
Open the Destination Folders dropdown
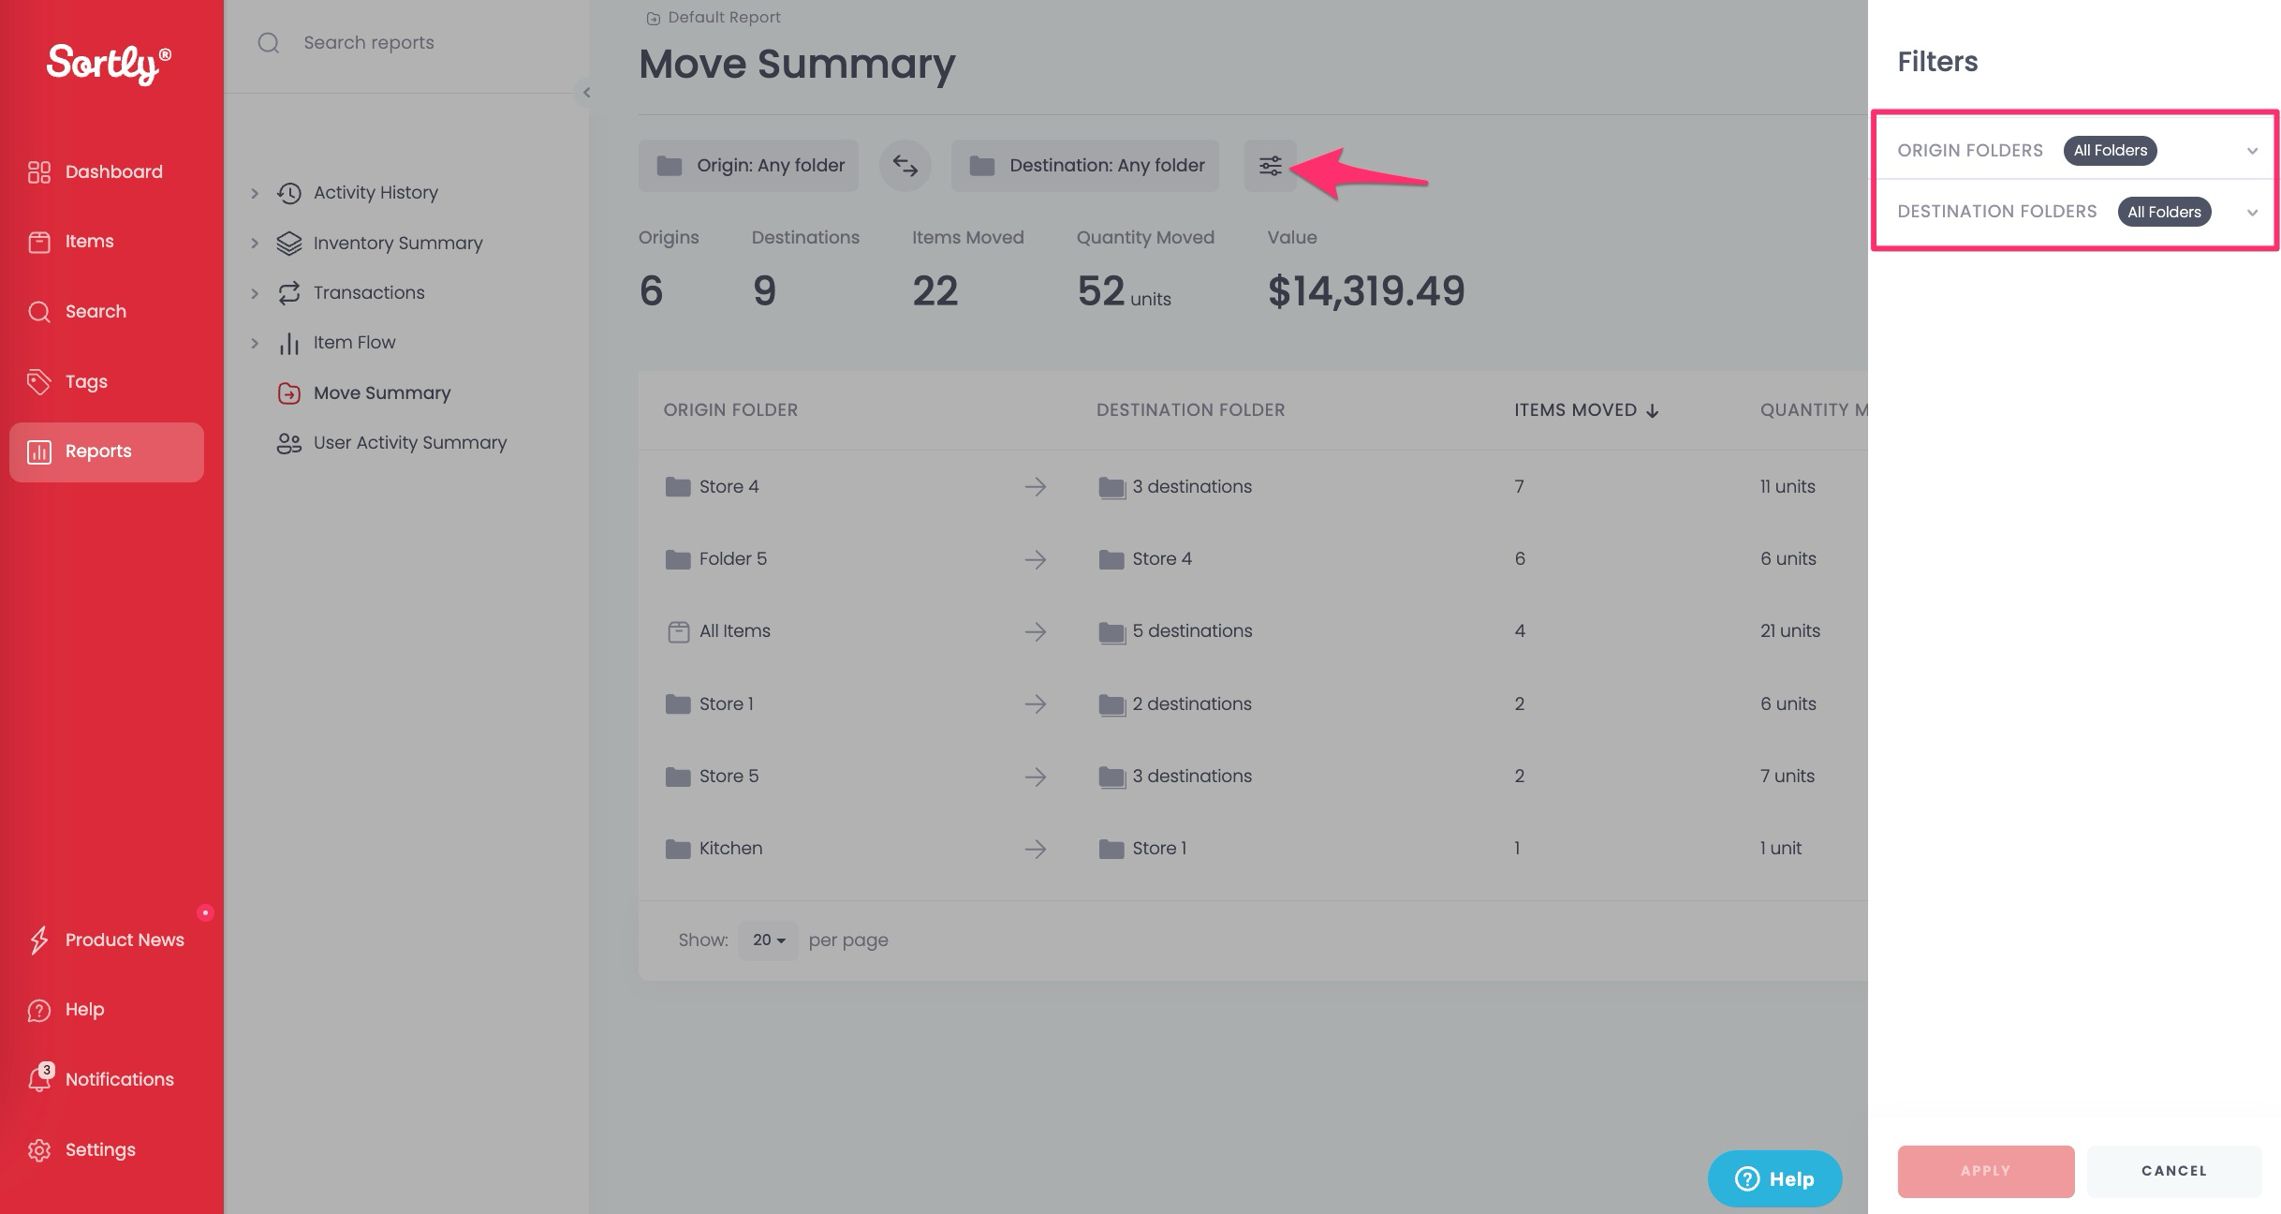pos(2251,212)
